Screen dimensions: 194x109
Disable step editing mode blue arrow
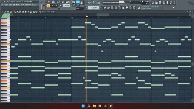pyautogui.click(x=78, y=2)
